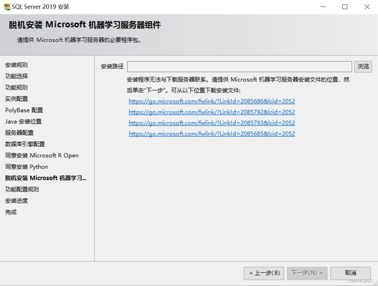The image size is (378, 286).
Task: Select the 功能配置规则 step in the sidebar
Action: (22, 190)
